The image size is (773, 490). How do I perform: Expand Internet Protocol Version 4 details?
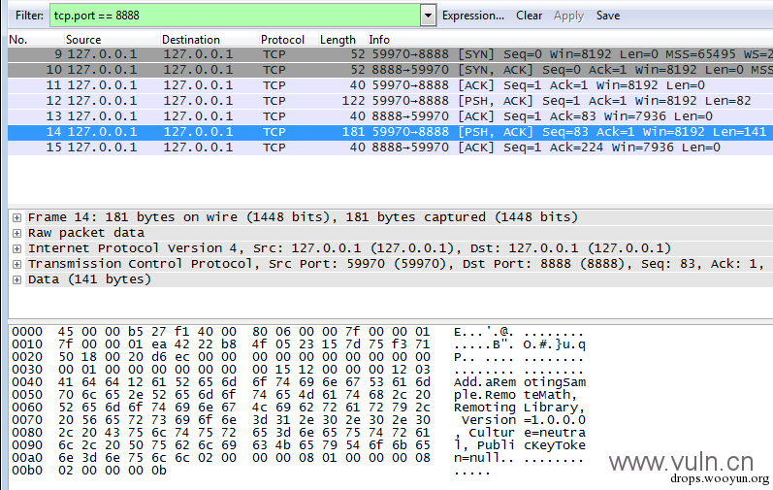(x=16, y=248)
